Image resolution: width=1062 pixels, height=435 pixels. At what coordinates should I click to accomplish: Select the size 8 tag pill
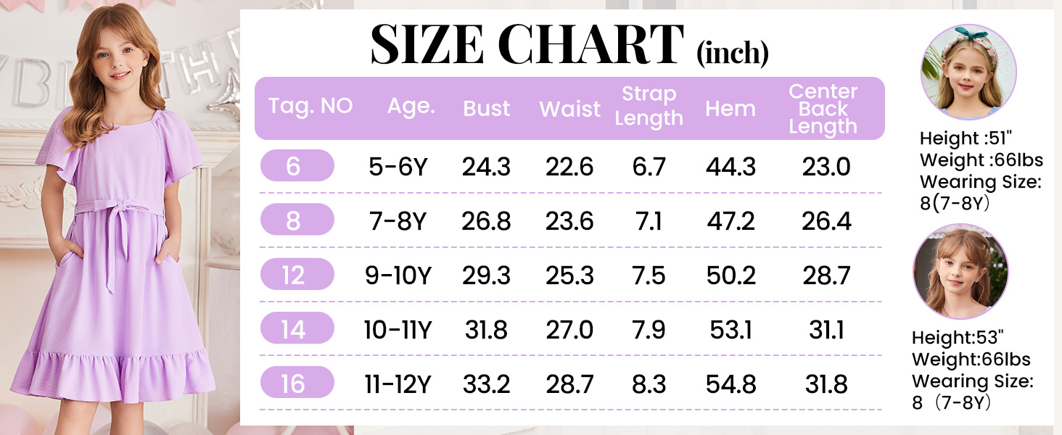coord(293,220)
